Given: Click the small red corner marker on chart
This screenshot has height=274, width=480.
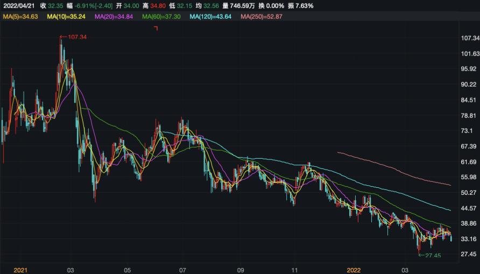Looking at the screenshot, I should tap(156, 29).
